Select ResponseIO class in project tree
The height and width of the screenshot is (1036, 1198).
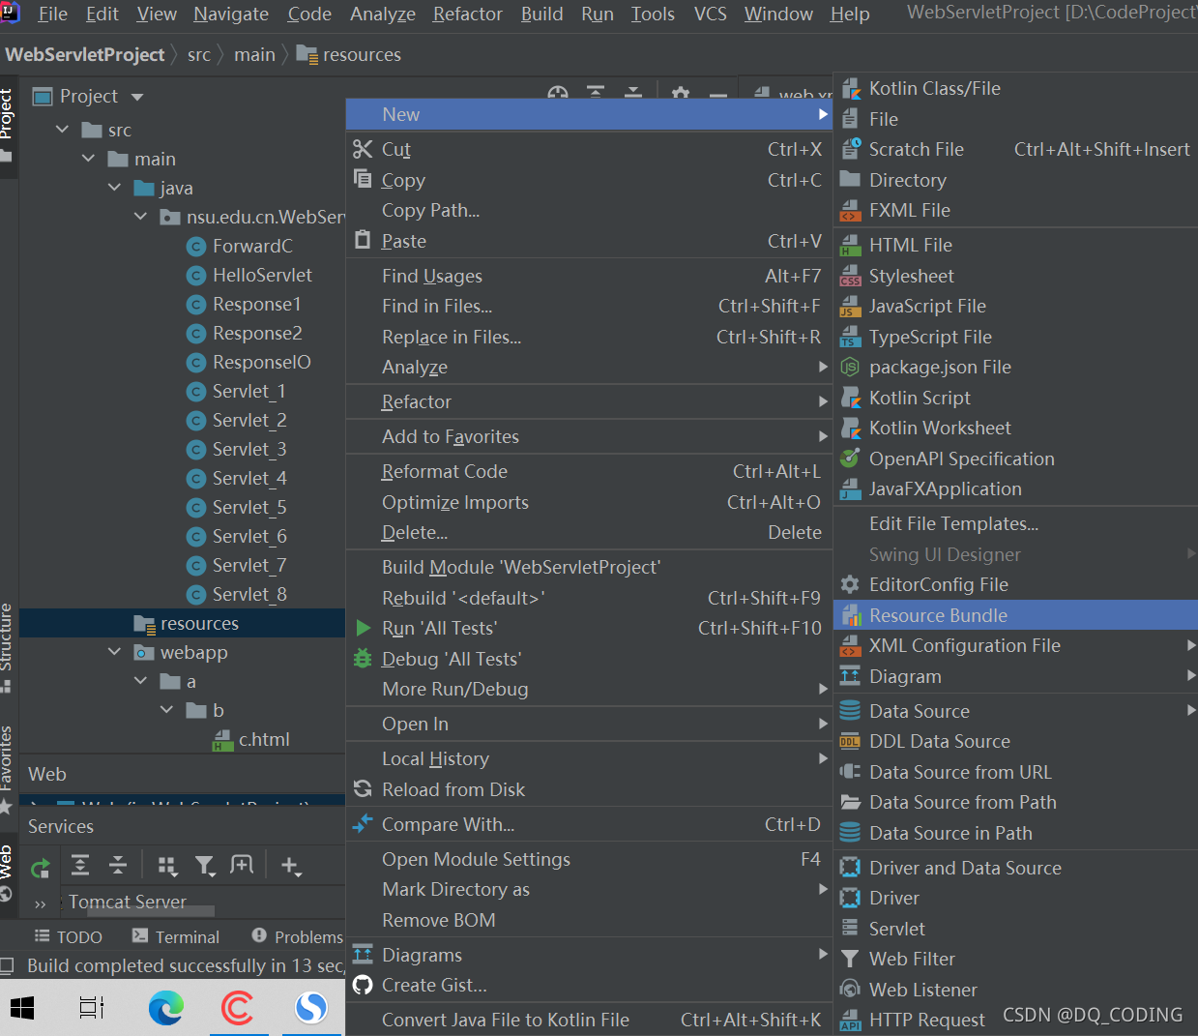[x=261, y=362]
